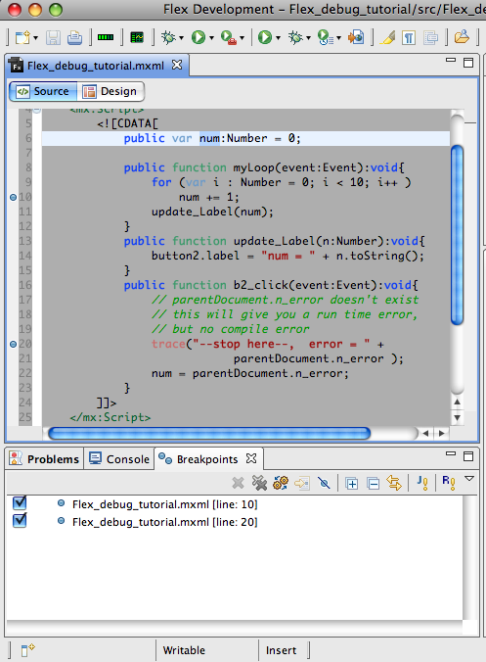Screen dimensions: 486x662
Task: Click the Save disk icon
Action: 53,37
